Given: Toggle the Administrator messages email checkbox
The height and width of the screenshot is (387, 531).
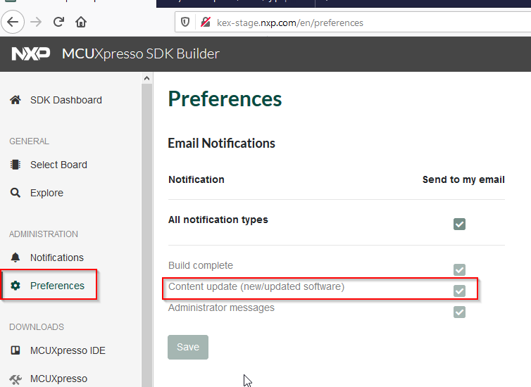Looking at the screenshot, I should pyautogui.click(x=459, y=312).
